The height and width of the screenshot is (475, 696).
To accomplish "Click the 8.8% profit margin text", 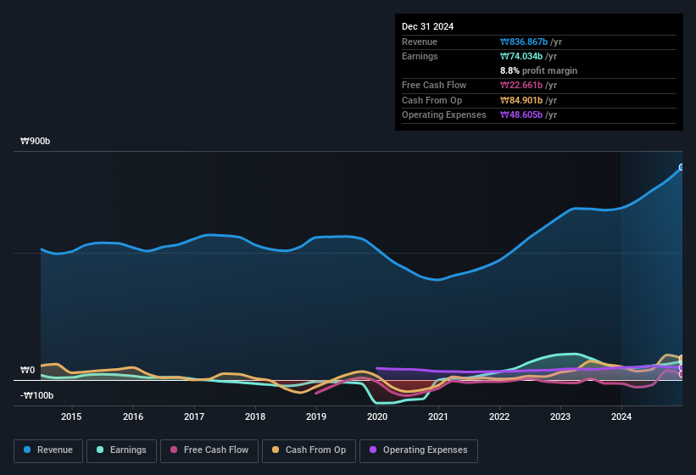I will tap(538, 70).
